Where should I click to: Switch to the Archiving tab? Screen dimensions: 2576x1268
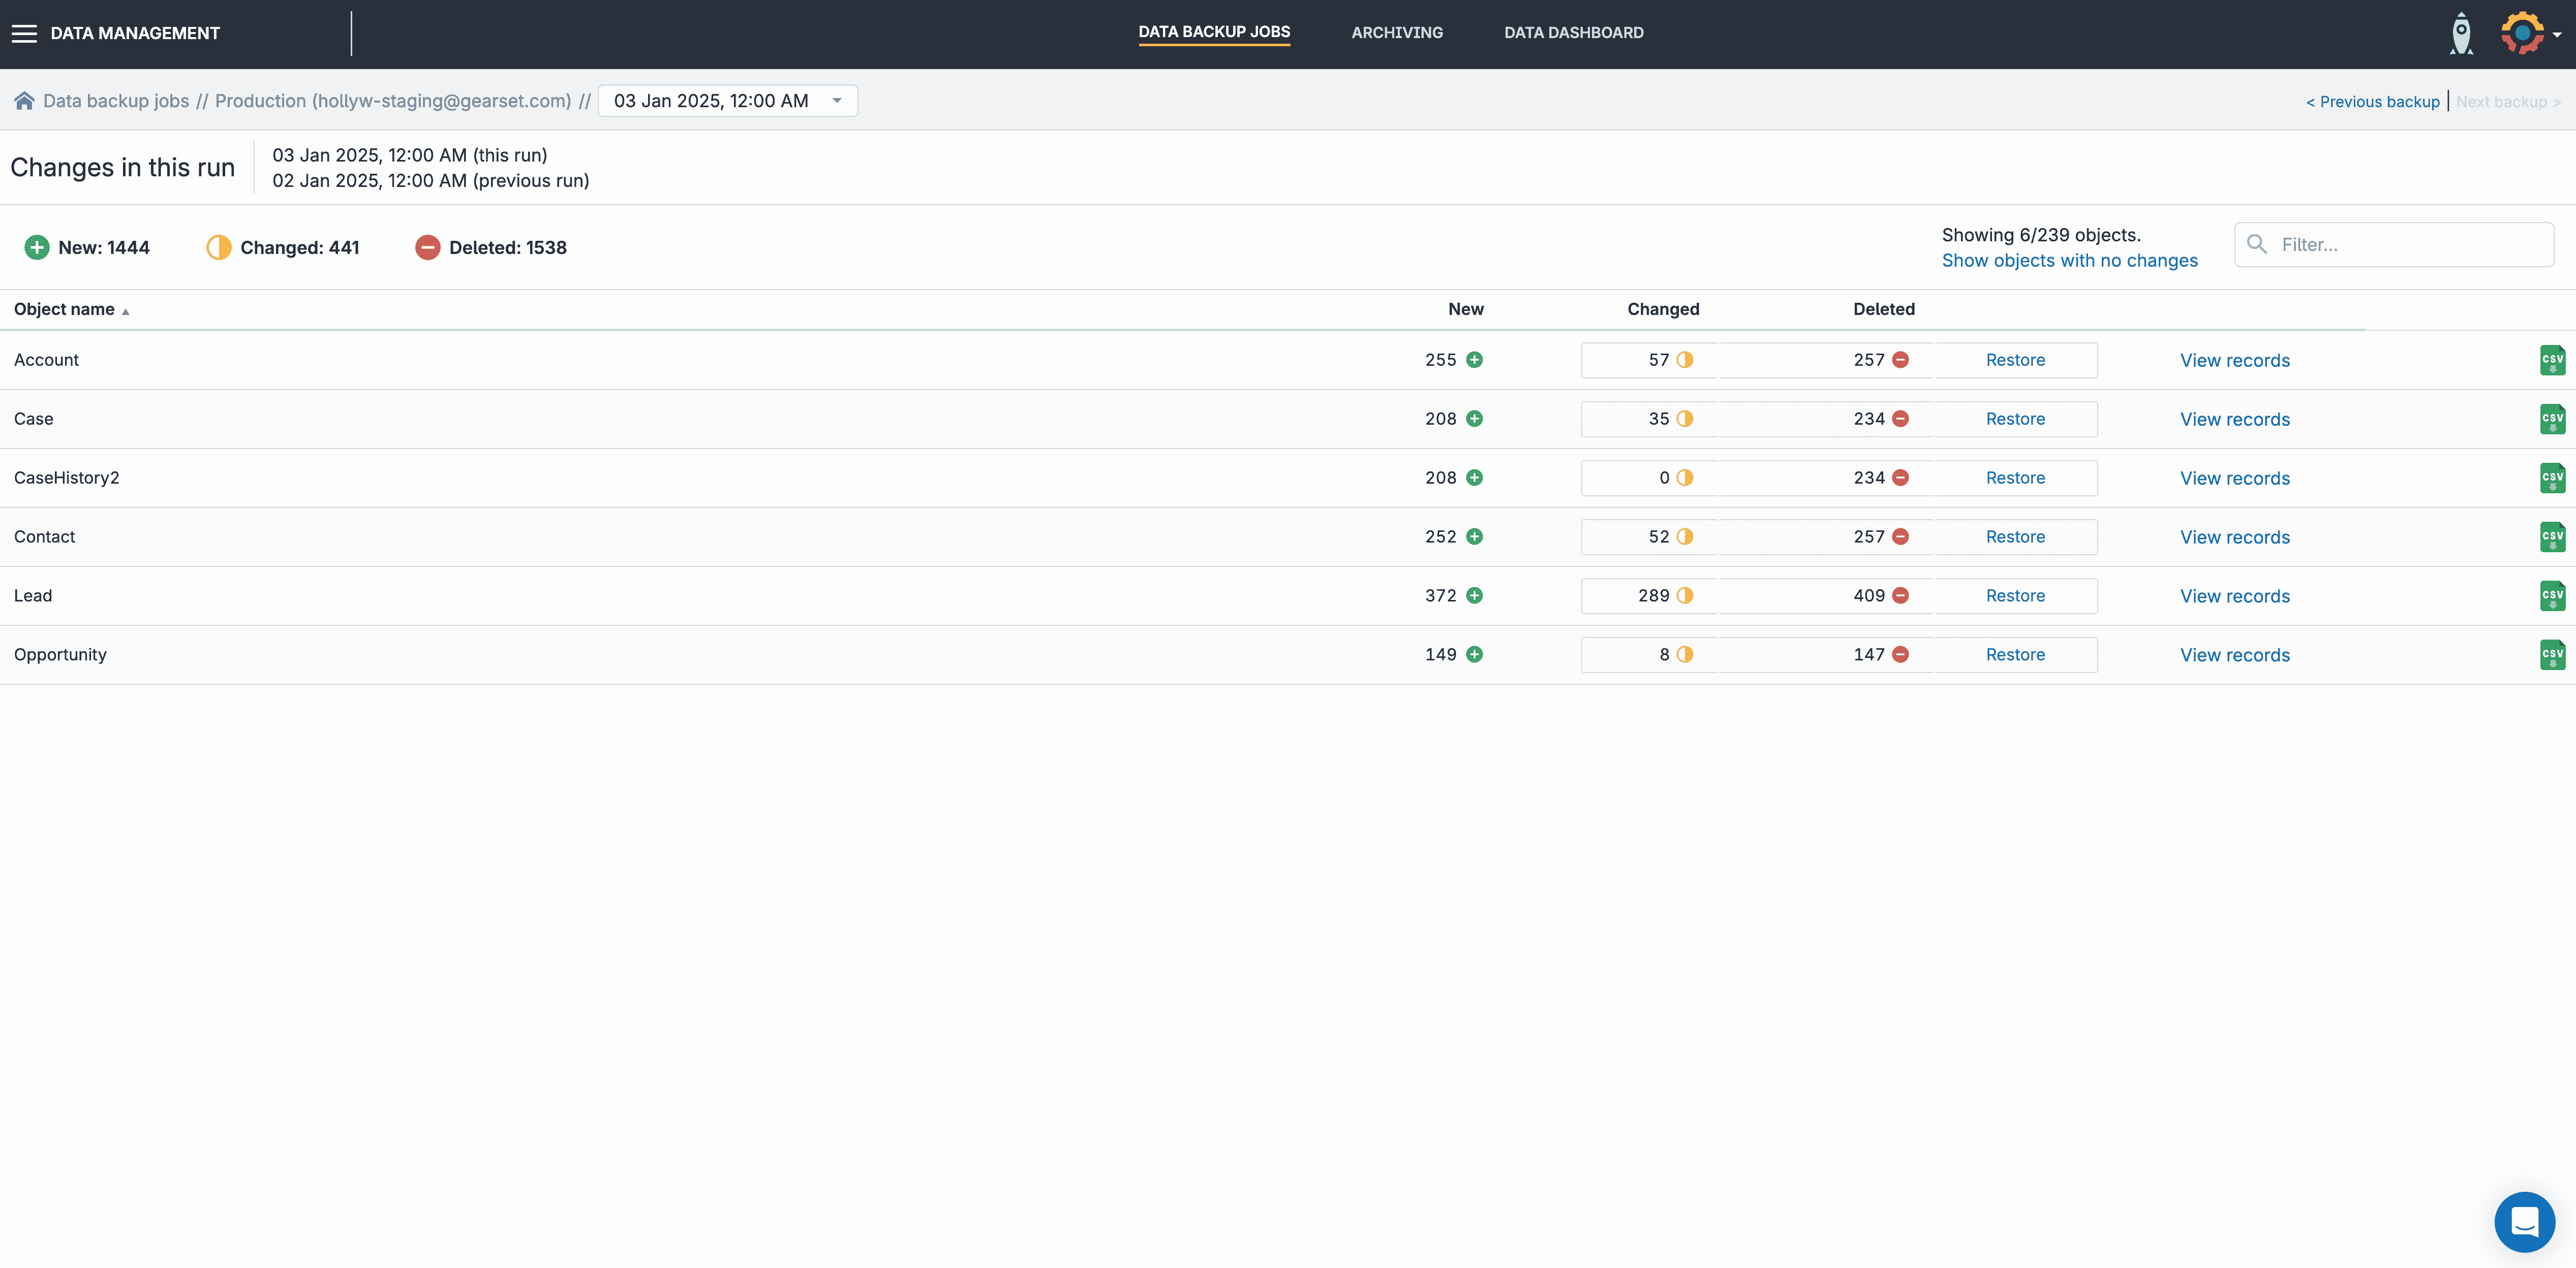click(x=1396, y=33)
